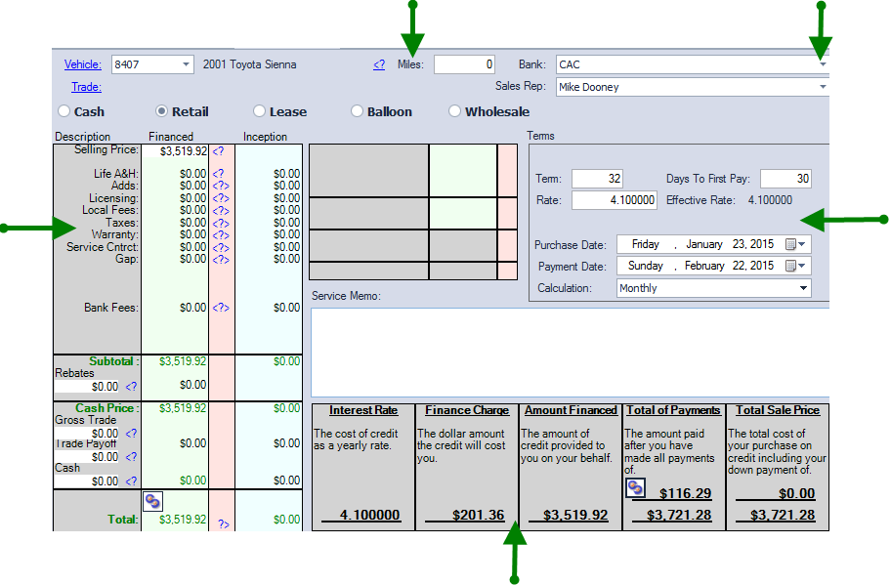This screenshot has width=891, height=585.
Task: Click the Rebates amount field
Action: click(x=87, y=387)
